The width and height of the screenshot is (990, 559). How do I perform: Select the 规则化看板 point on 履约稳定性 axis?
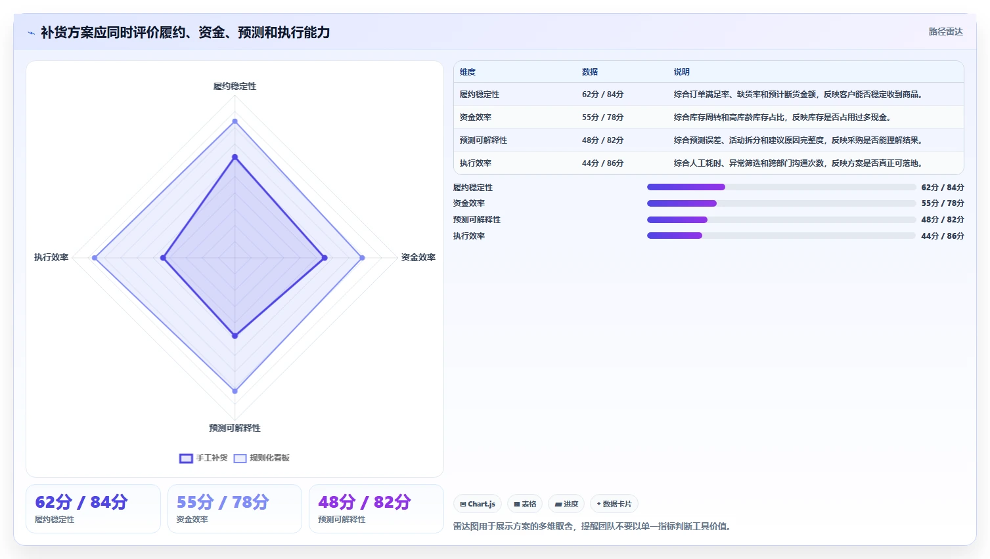click(235, 121)
